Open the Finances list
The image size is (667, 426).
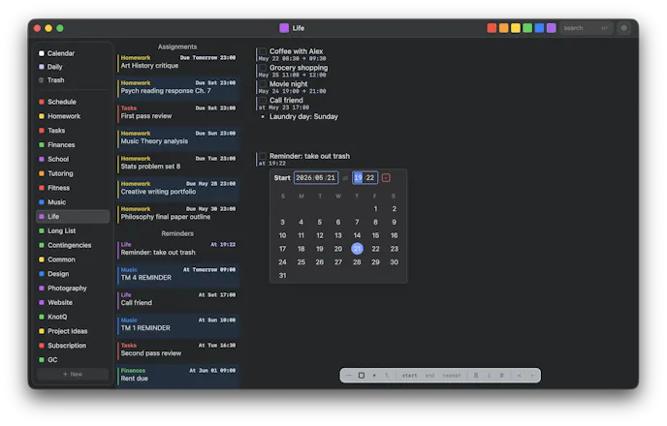coord(73,145)
